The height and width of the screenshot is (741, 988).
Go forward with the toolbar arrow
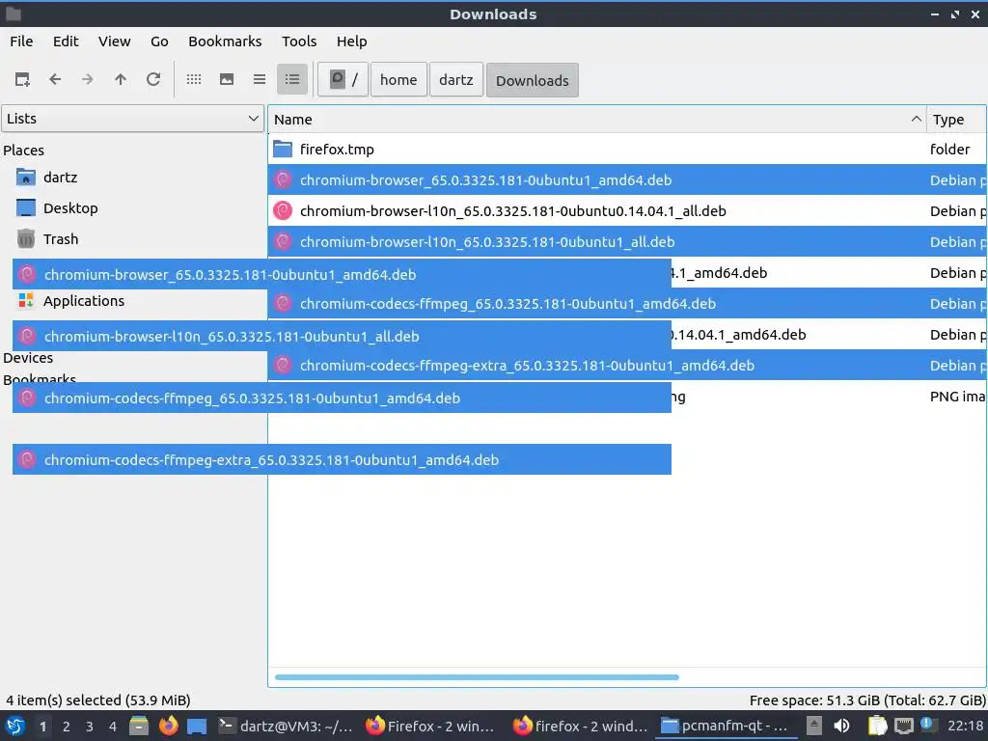pyautogui.click(x=88, y=79)
